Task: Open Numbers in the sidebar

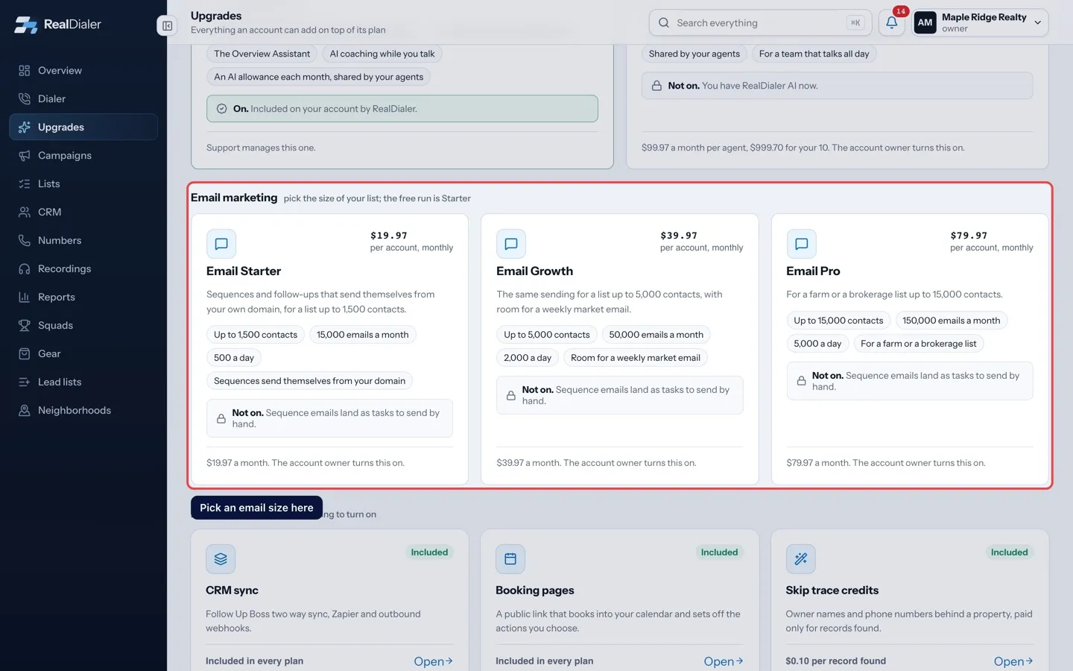Action: pyautogui.click(x=83, y=241)
